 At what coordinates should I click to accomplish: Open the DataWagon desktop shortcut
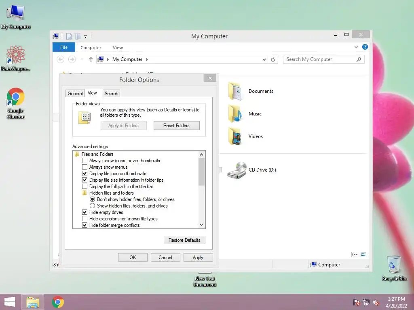click(x=16, y=59)
